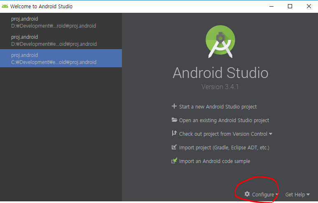Open recent project at D:₩Development₩e...oid₩proj.android
318x203 pixels.
(61, 40)
